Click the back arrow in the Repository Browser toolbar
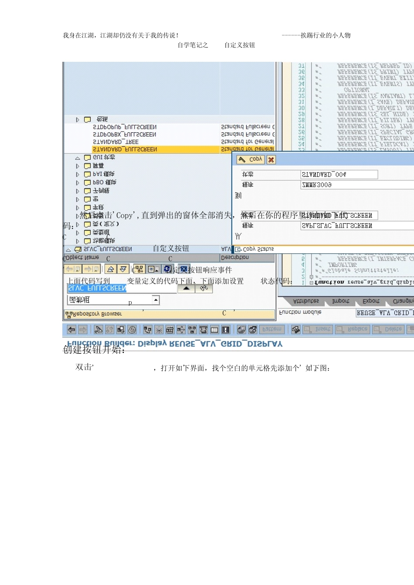The height and width of the screenshot is (585, 414). click(73, 269)
